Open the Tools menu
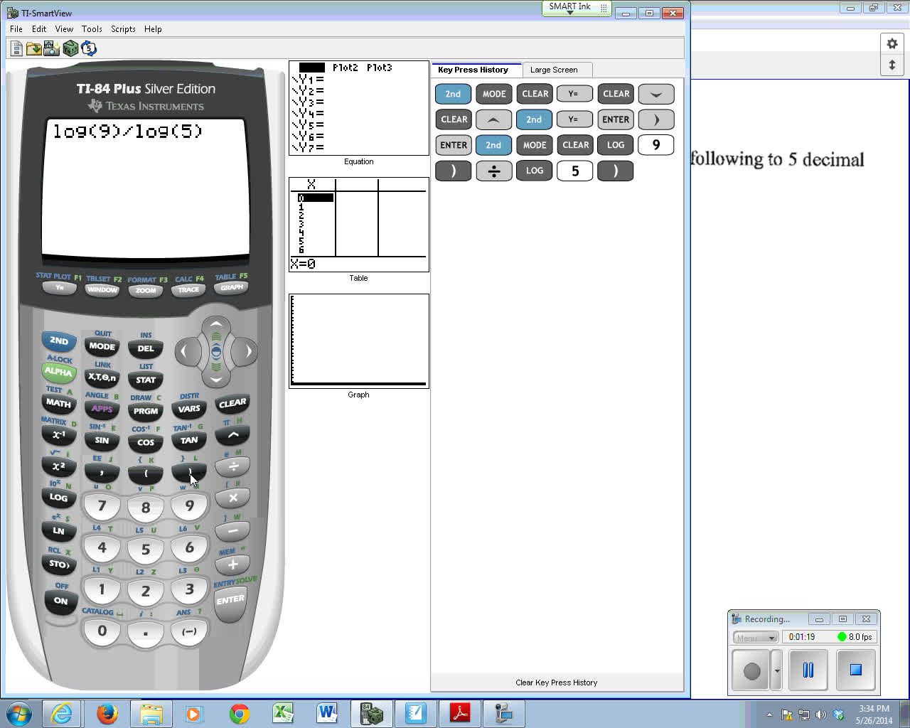Image resolution: width=910 pixels, height=728 pixels. point(92,29)
